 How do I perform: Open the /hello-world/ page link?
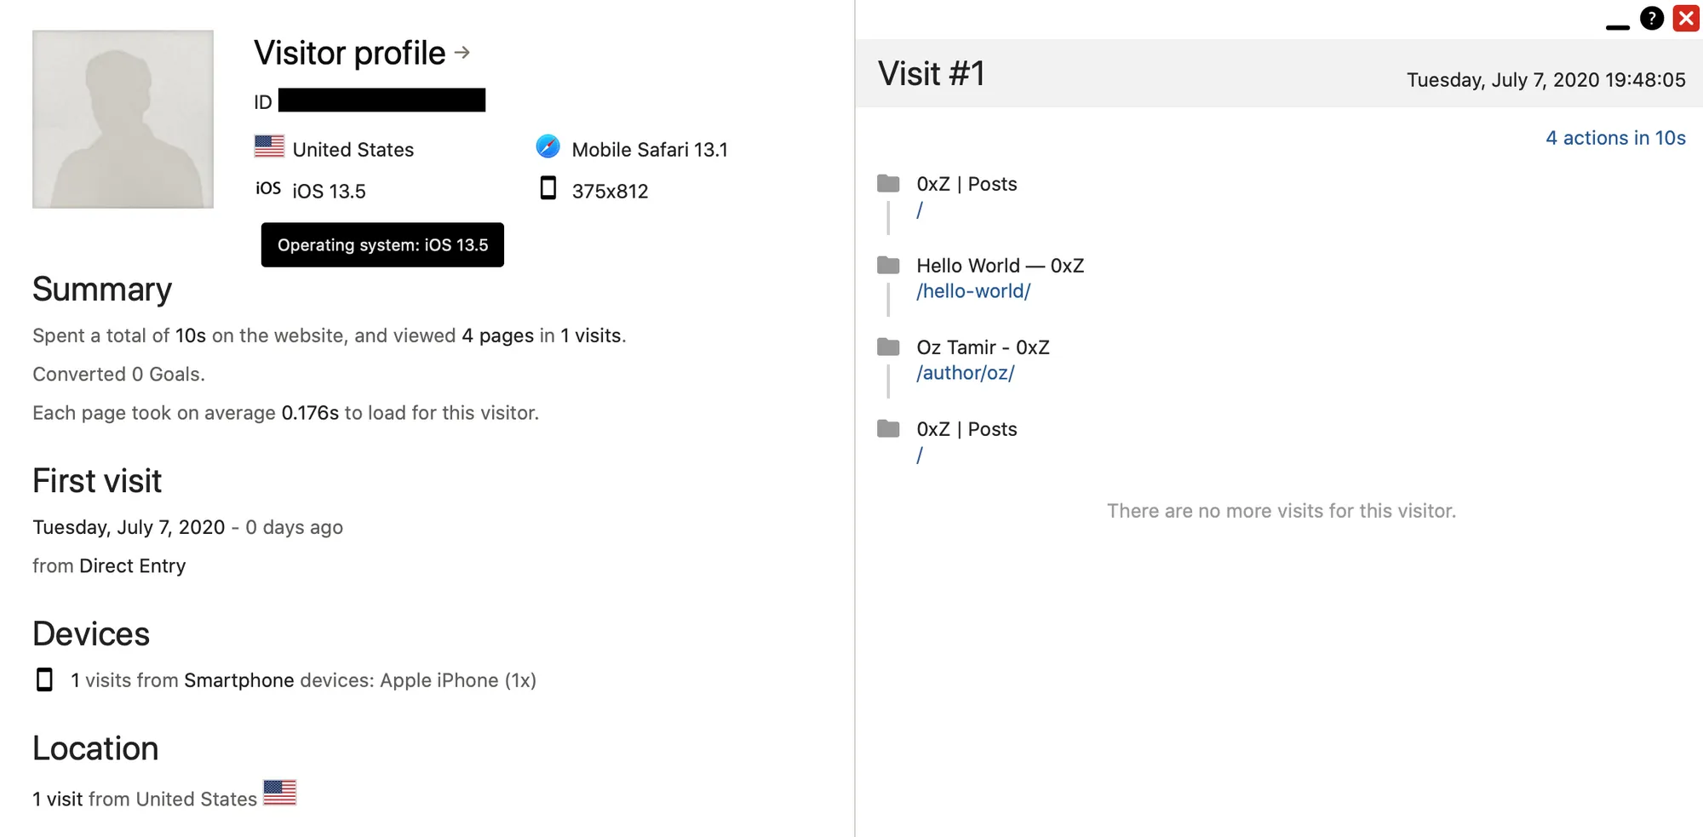(973, 291)
